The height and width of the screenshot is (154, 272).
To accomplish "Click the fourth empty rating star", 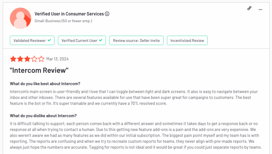I will pos(34,59).
